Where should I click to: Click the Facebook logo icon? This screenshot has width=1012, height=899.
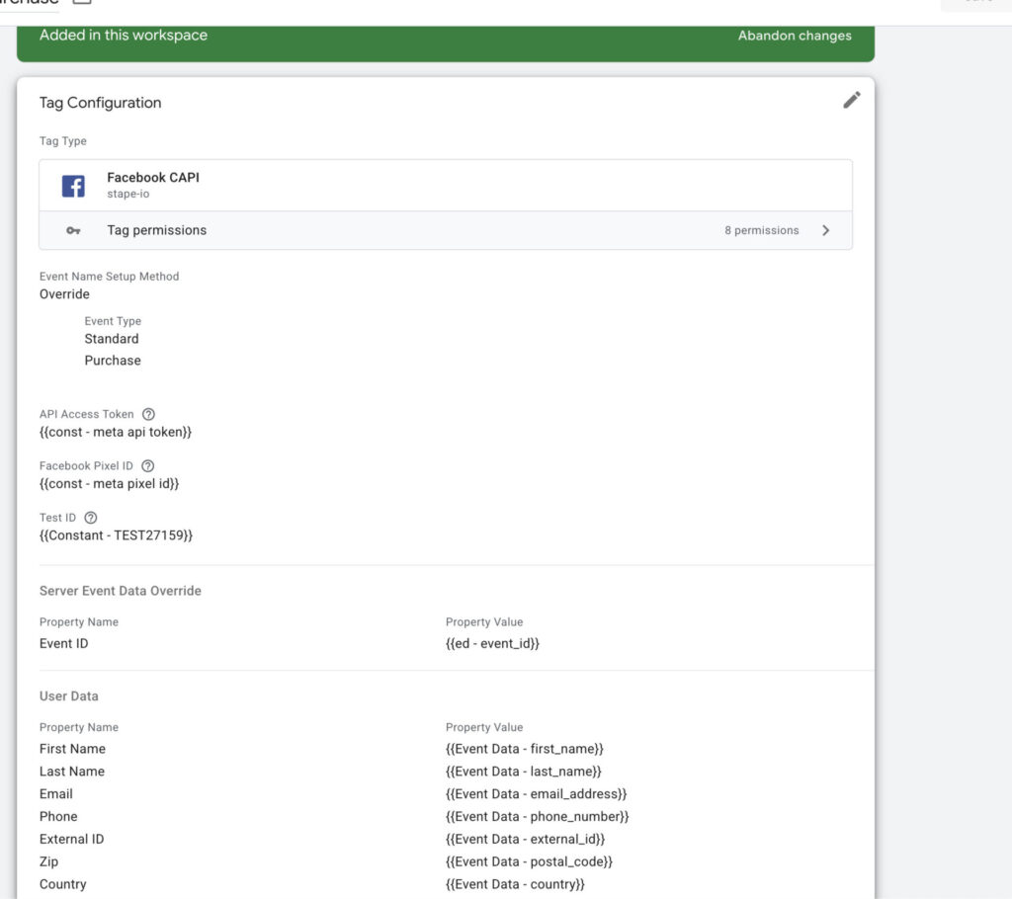point(73,186)
